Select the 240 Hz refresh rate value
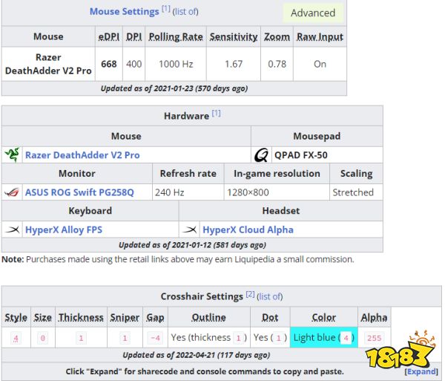 point(169,192)
